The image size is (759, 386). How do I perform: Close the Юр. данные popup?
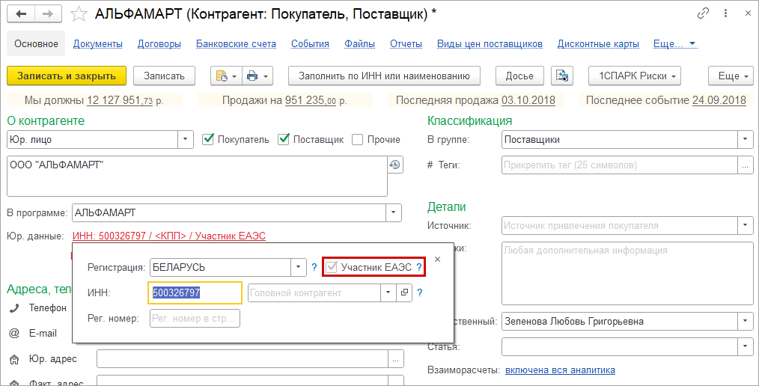(438, 260)
